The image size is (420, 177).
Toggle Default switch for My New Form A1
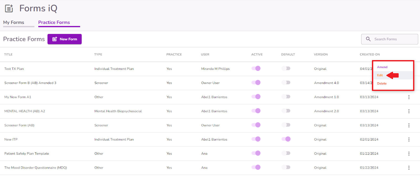(x=286, y=97)
